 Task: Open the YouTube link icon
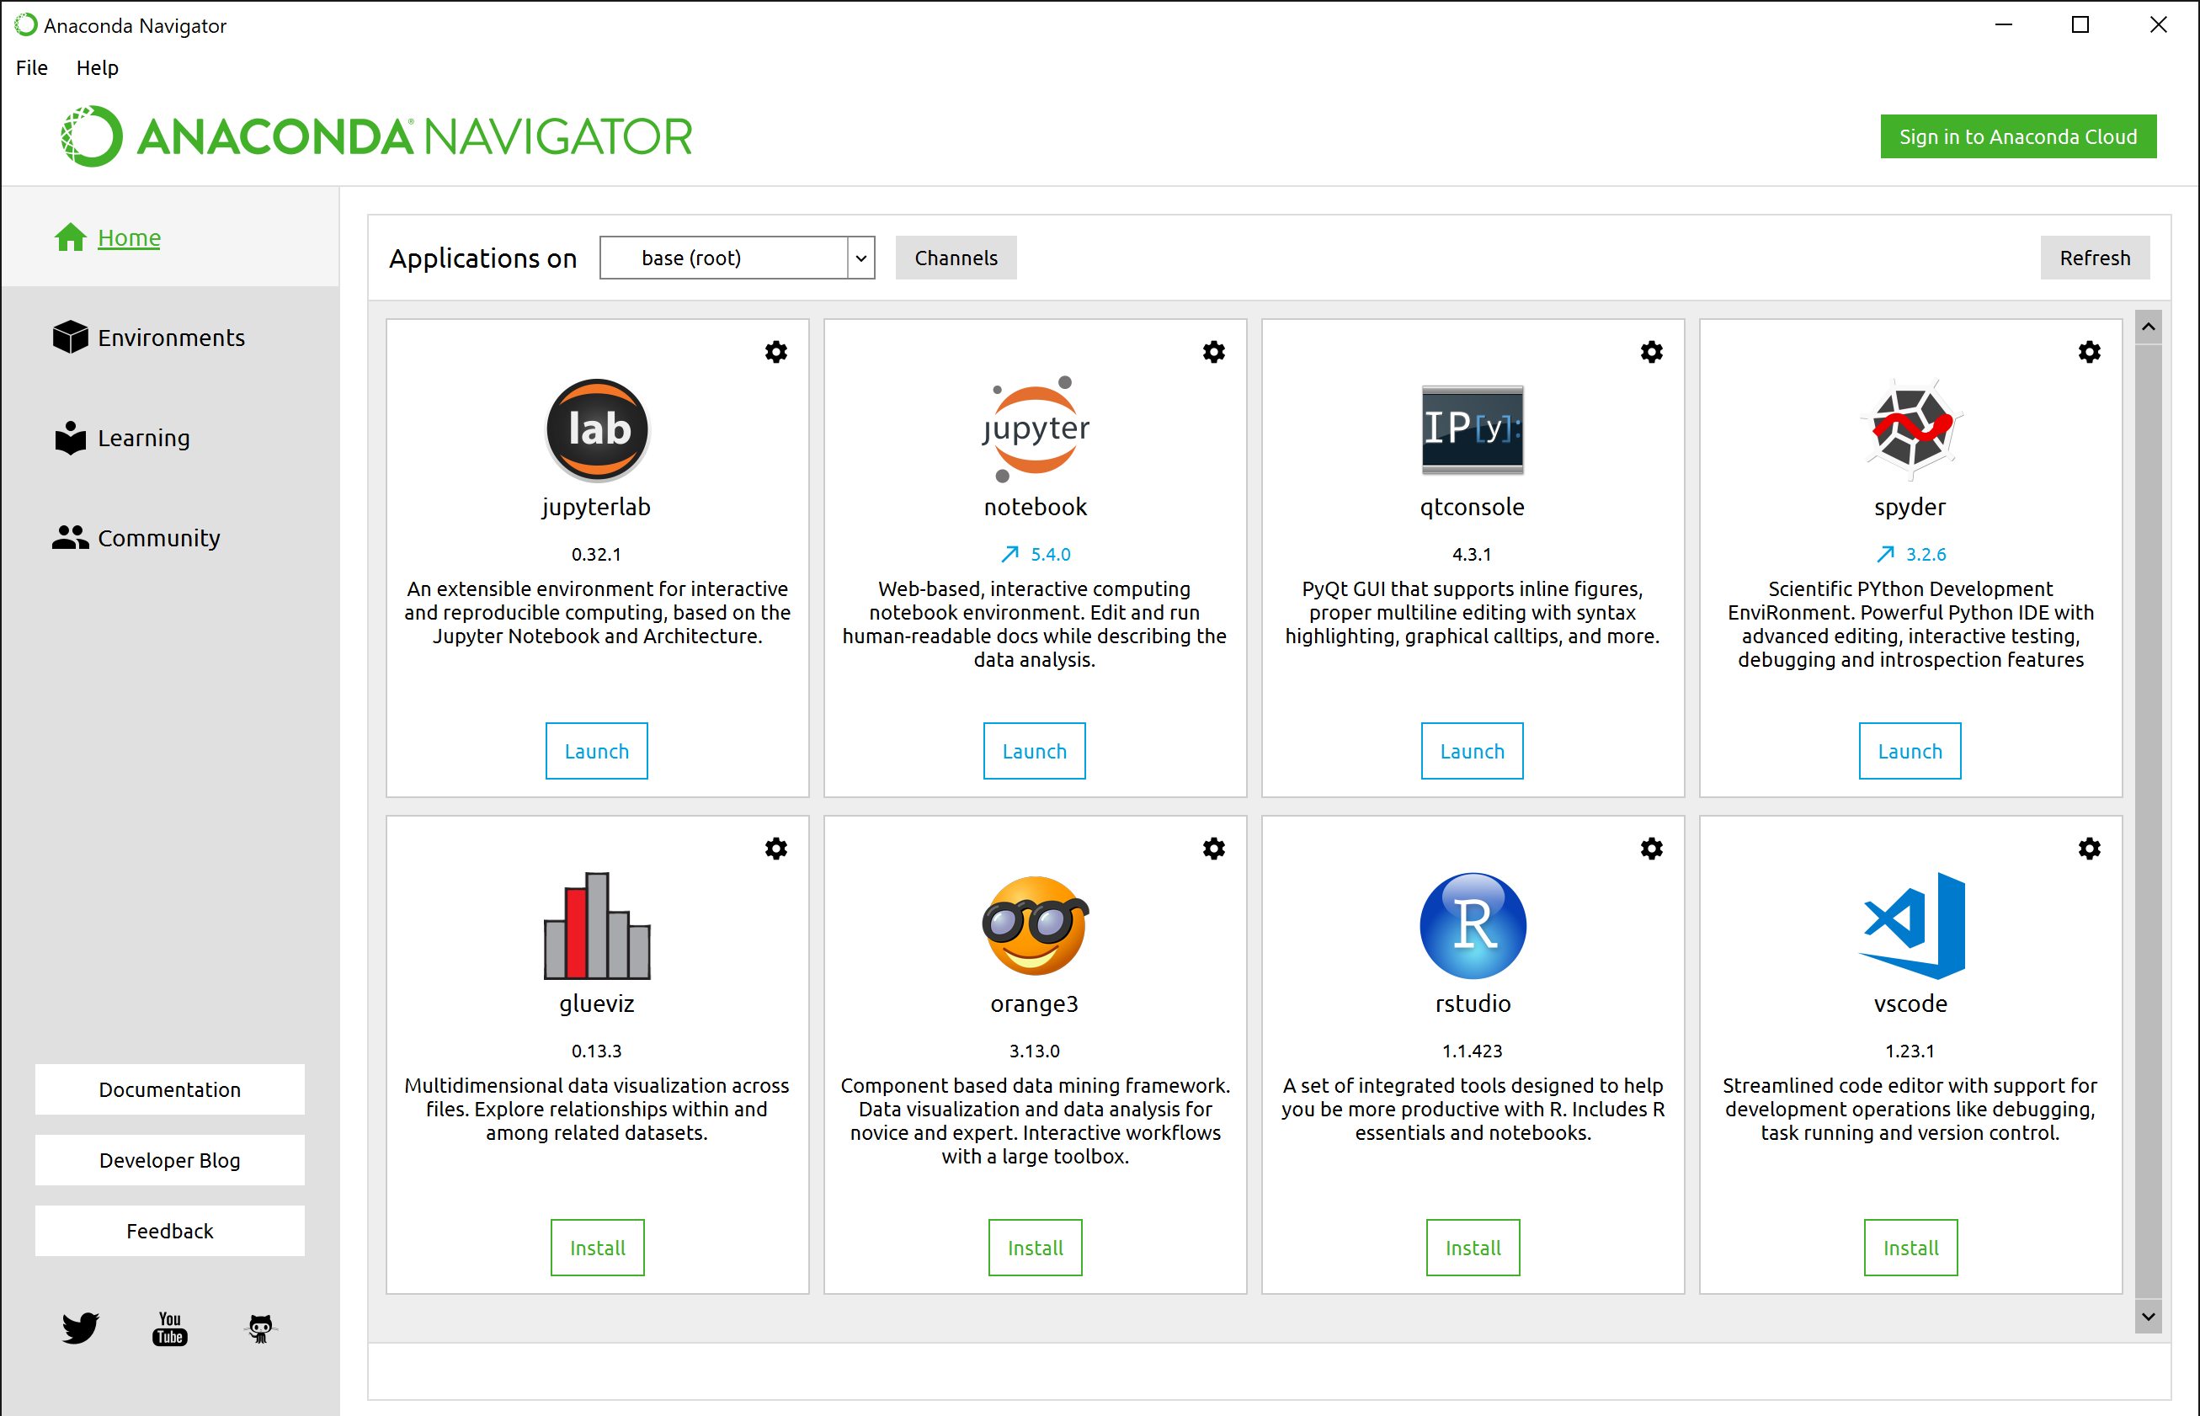[x=170, y=1328]
